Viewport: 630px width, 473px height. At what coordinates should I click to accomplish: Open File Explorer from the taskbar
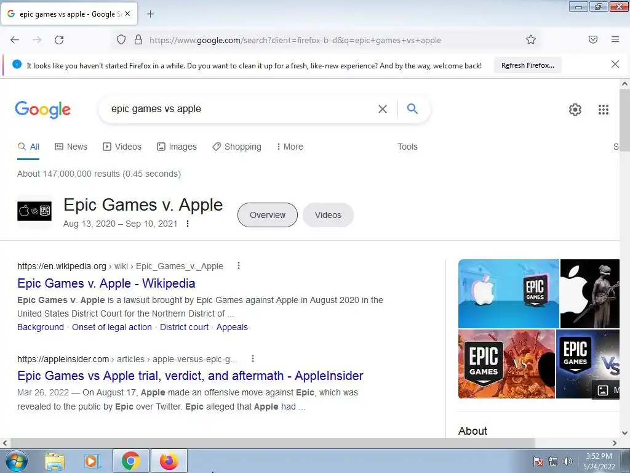click(54, 461)
